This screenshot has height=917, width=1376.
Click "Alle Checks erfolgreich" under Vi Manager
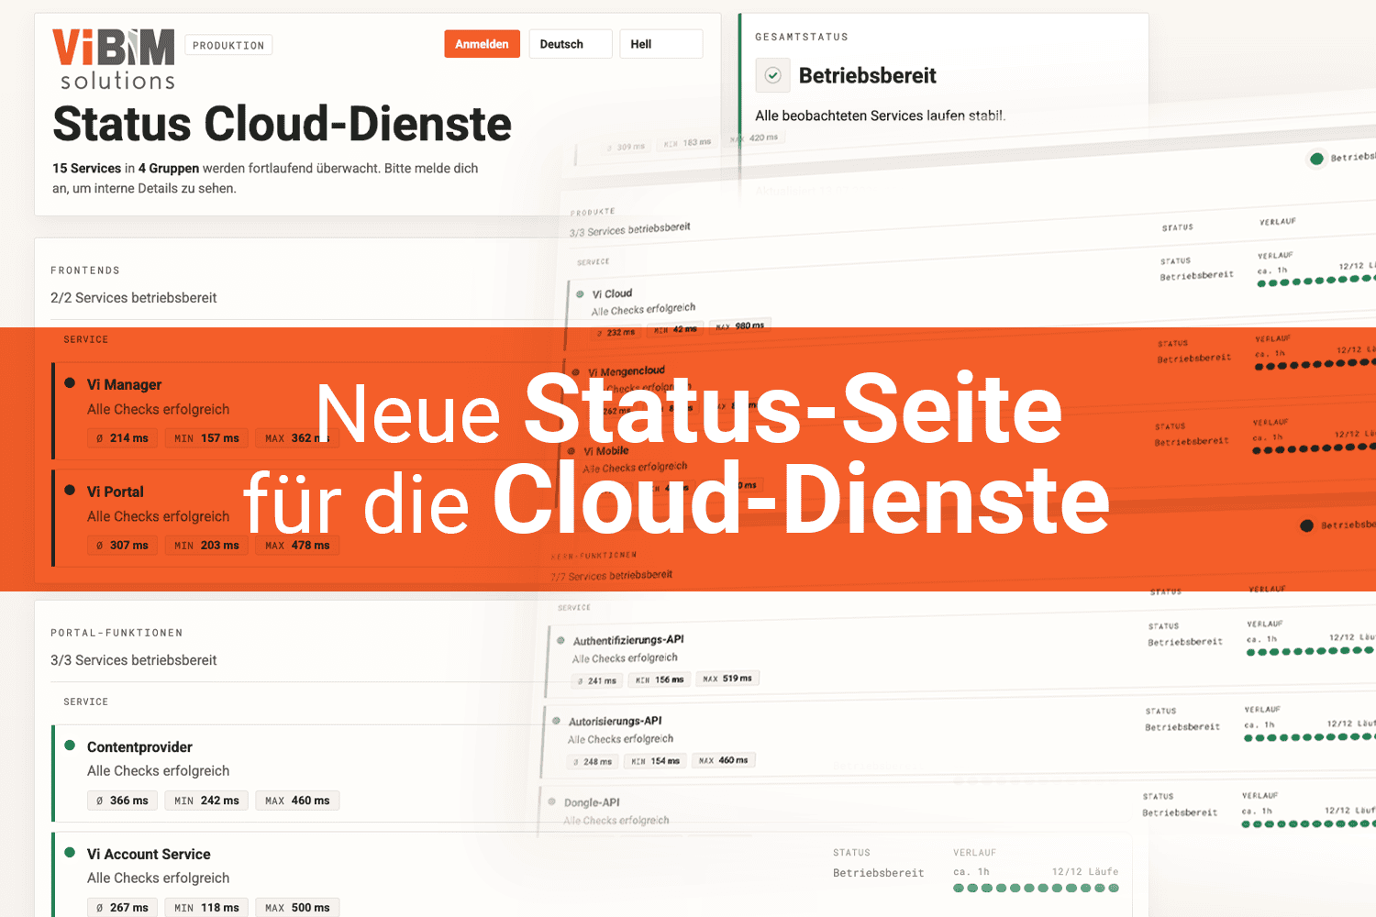pyautogui.click(x=159, y=409)
